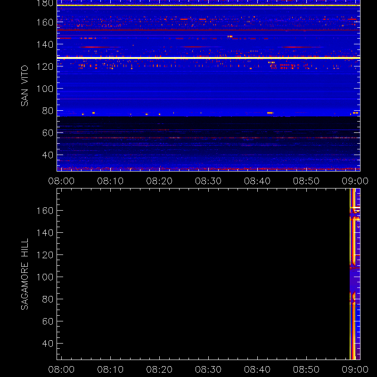This screenshot has height=377, width=377.
Task: Click 08:50 time label under SAN VITO plot
Action: point(306,181)
